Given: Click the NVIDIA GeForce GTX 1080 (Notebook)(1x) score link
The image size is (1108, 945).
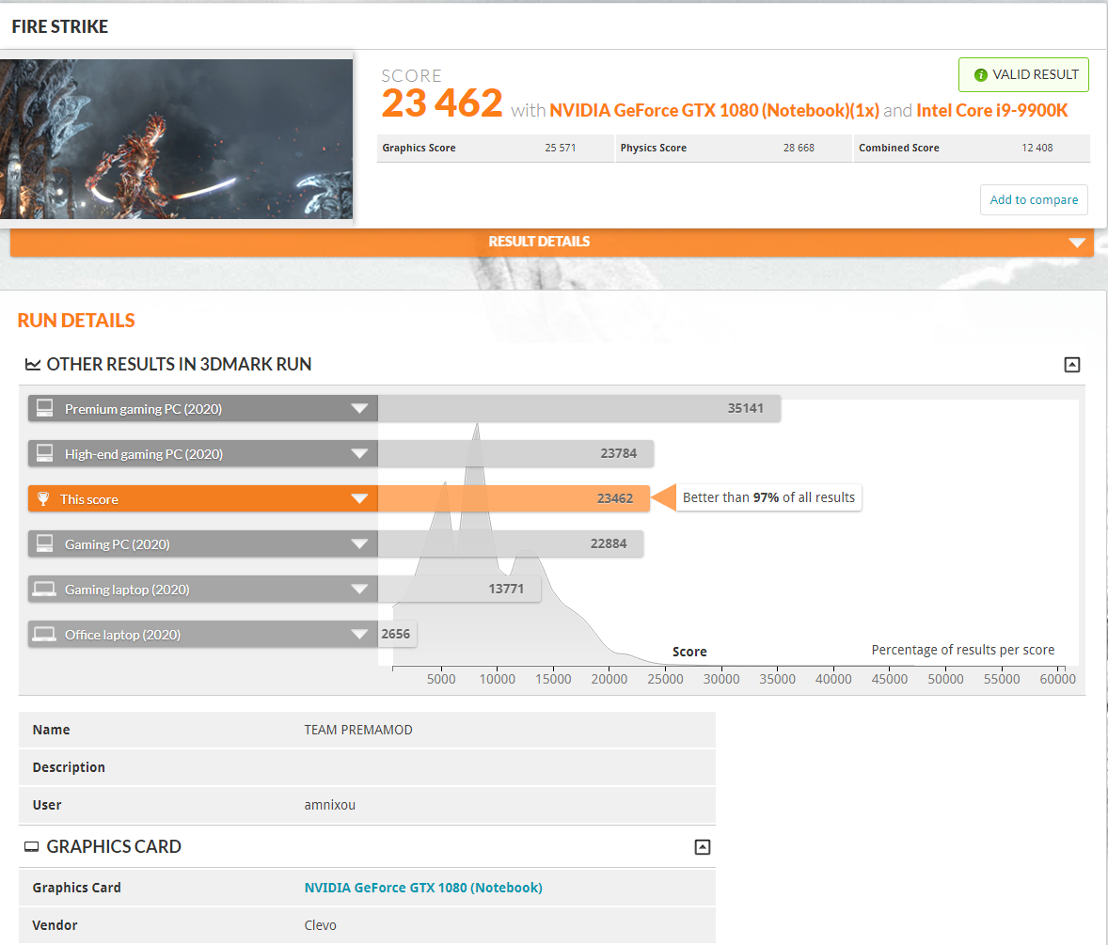Looking at the screenshot, I should [x=714, y=111].
